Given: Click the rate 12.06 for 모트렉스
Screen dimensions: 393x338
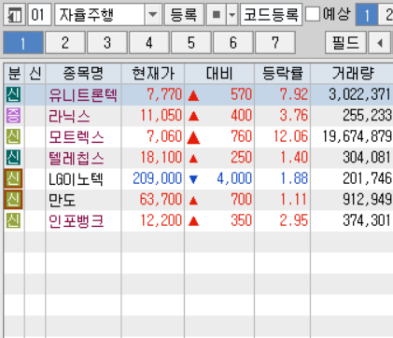Looking at the screenshot, I should pos(290,136).
